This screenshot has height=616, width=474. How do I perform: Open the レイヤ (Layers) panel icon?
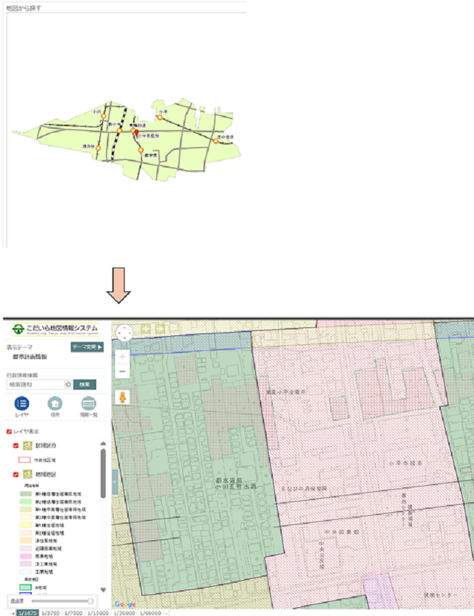click(21, 403)
